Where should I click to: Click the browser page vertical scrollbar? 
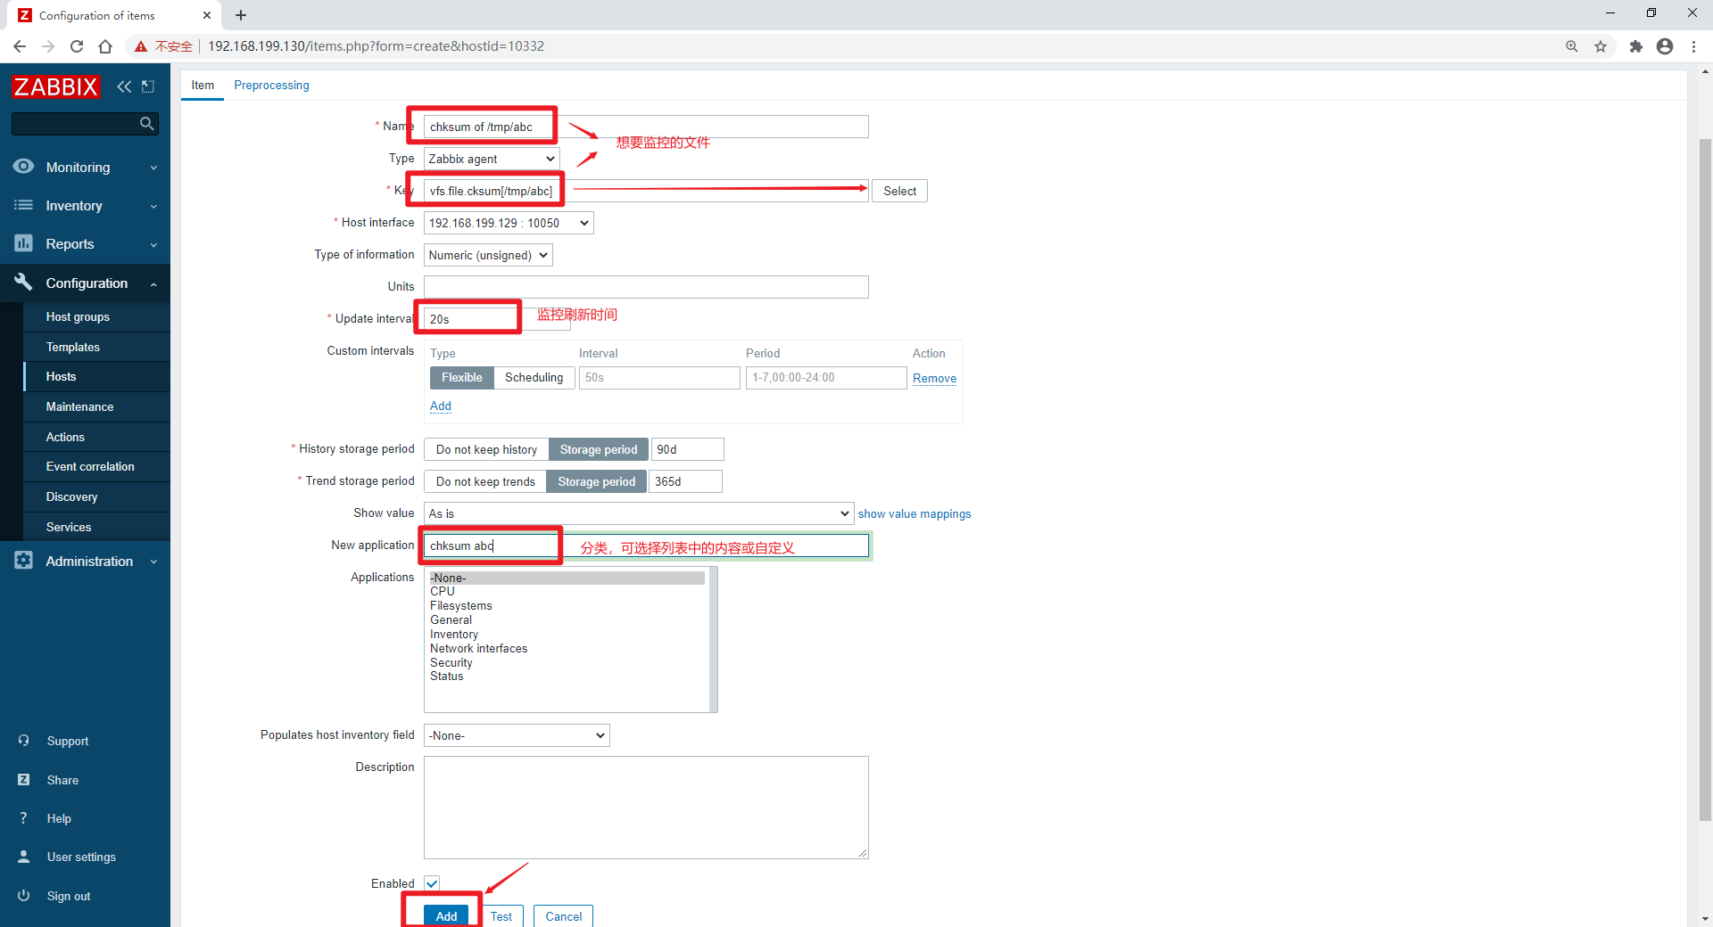[x=1705, y=479]
